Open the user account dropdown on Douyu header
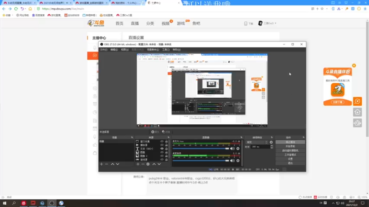Image resolution: width=369 pixels, height=207 pixels. coord(268,23)
